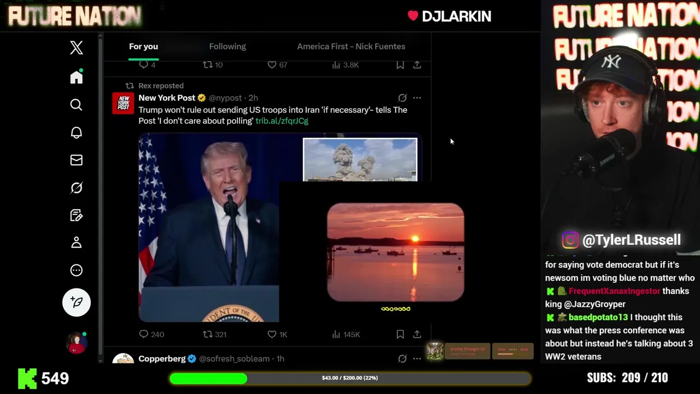
Task: Switch to the For you tab
Action: 143,47
